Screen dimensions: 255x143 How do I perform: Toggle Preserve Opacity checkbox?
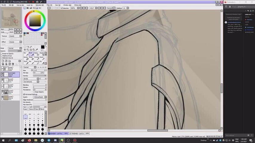pyautogui.click(x=1, y=54)
